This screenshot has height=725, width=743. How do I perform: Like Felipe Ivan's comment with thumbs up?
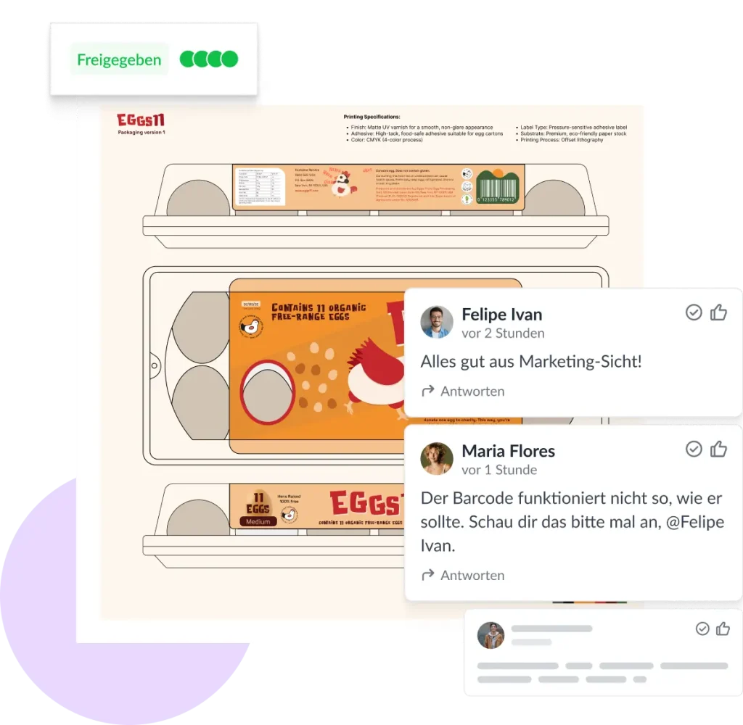718,312
